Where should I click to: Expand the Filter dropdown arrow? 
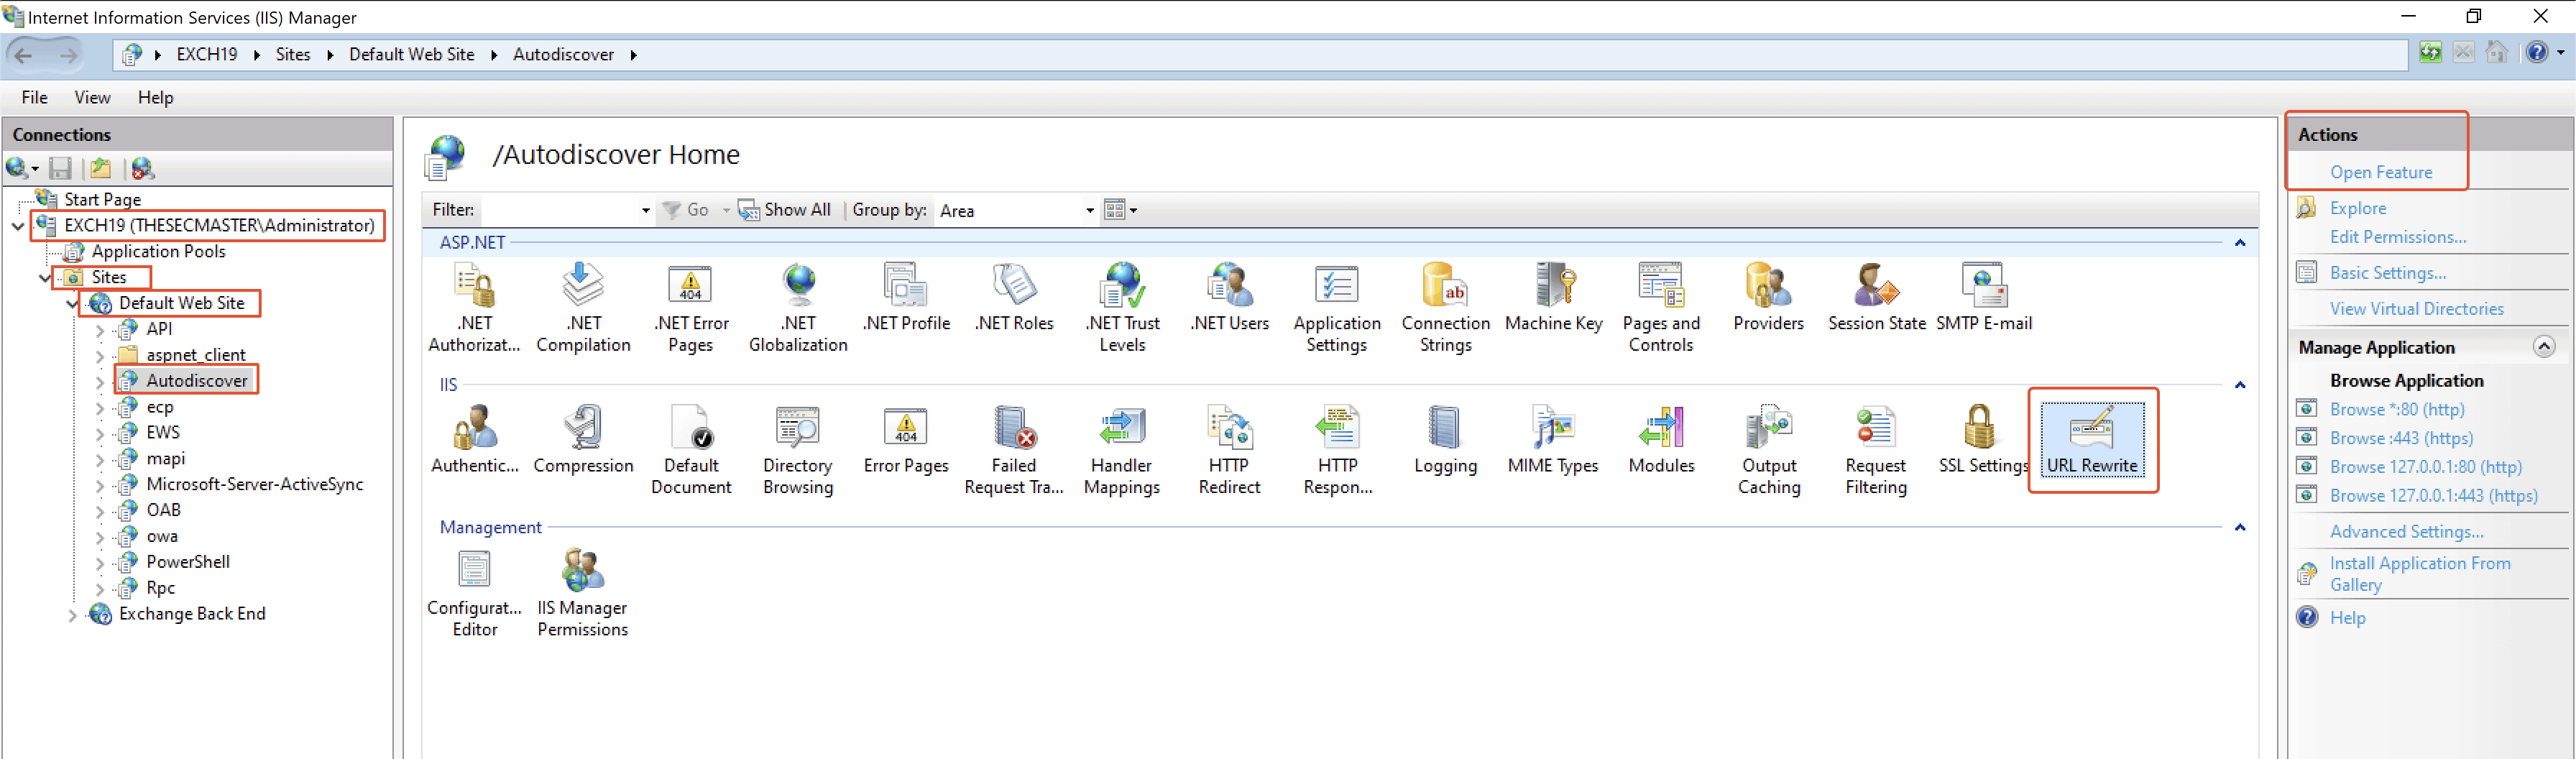point(645,211)
